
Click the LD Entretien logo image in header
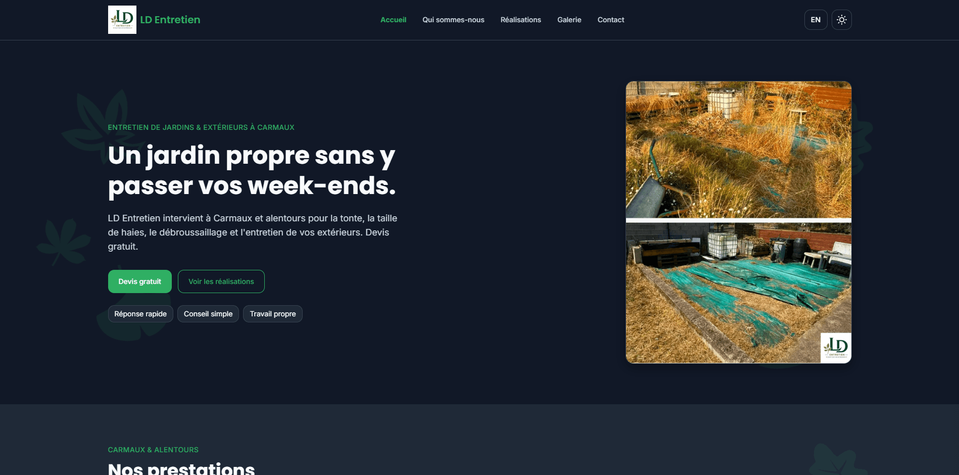(122, 20)
